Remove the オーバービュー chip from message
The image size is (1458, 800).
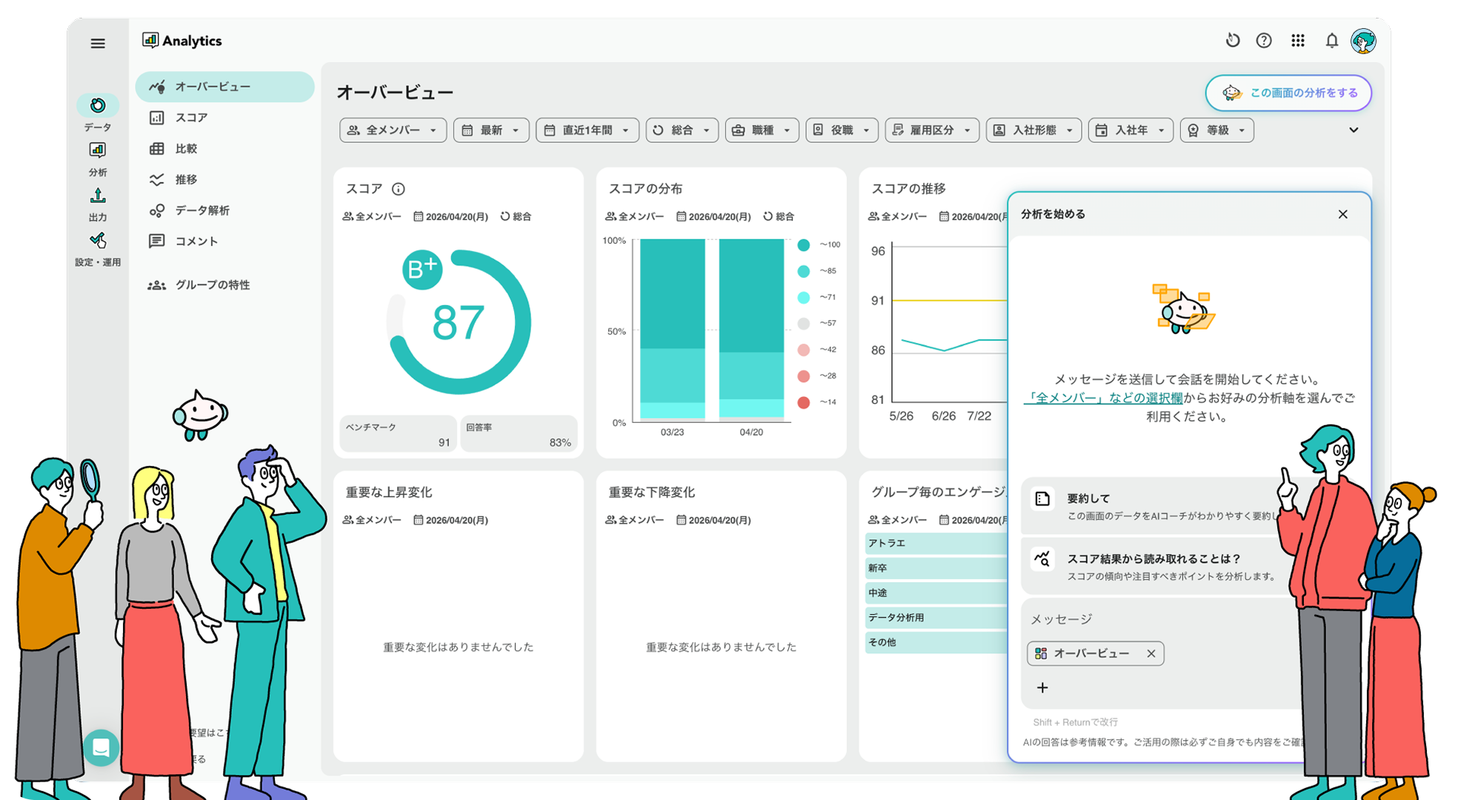point(1151,653)
